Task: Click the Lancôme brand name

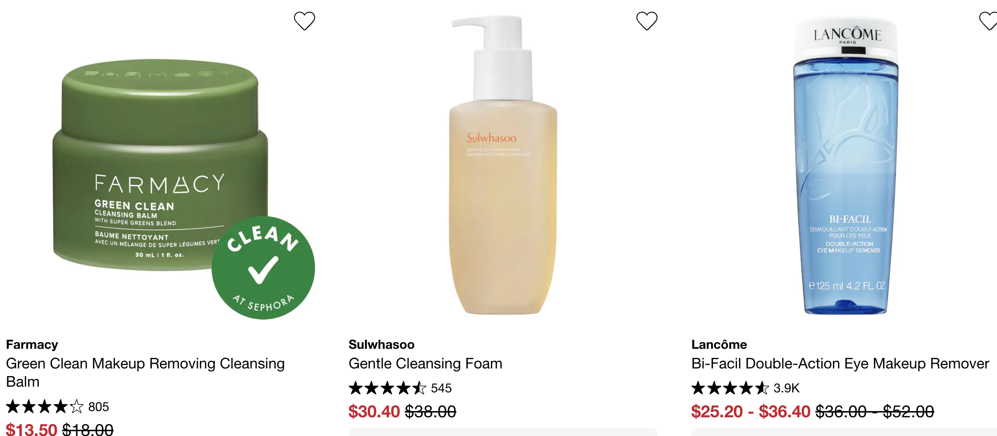Action: (719, 344)
